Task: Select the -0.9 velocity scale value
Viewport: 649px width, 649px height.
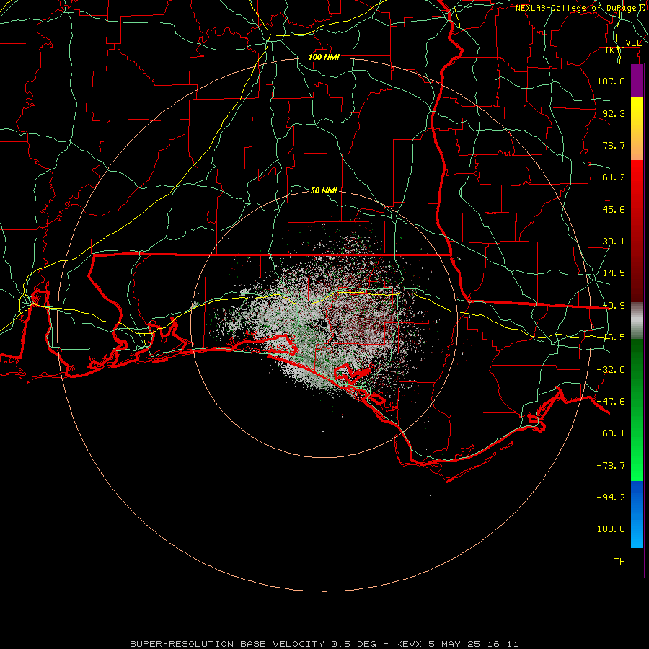Action: [614, 306]
